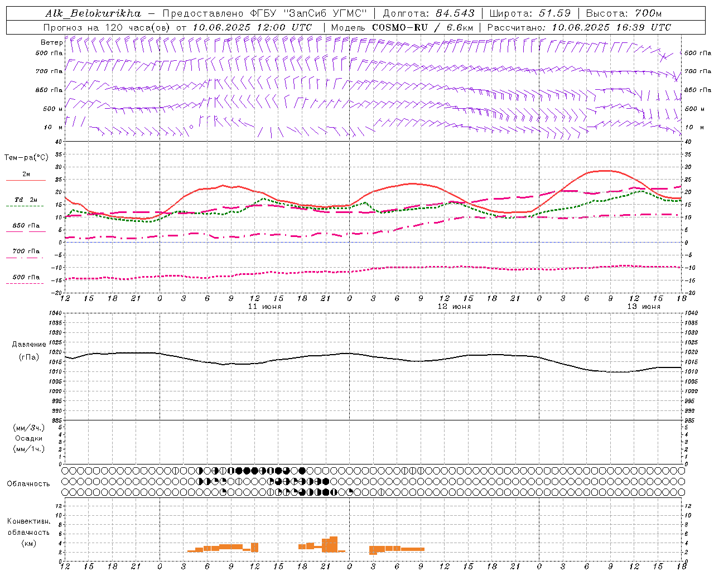This screenshot has width=714, height=571.
Task: Click the 13 июня date label
Action: click(x=644, y=307)
